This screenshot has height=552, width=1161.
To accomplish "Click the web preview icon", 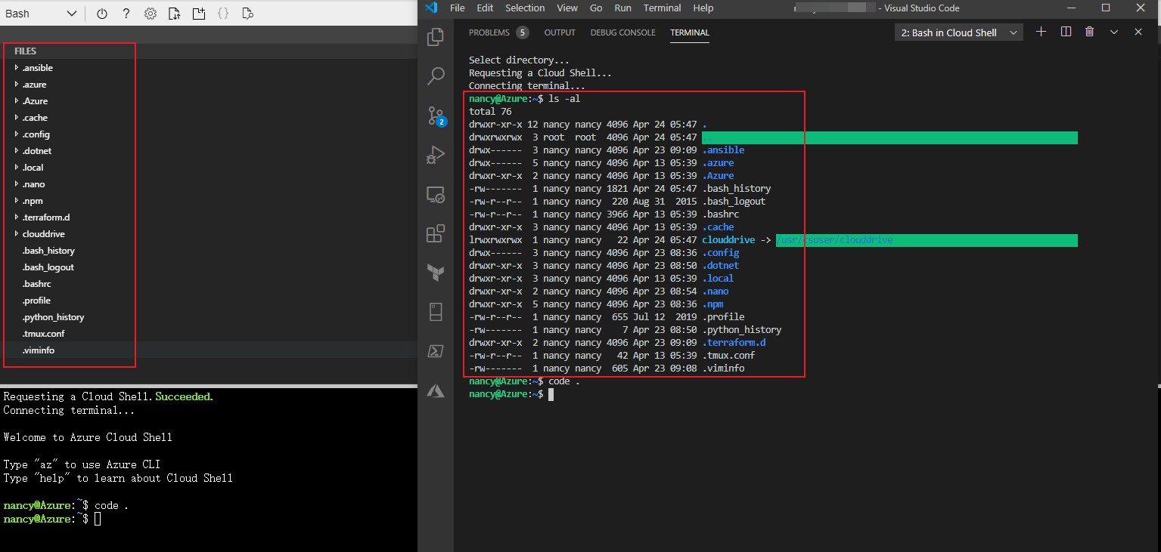I will (x=247, y=14).
